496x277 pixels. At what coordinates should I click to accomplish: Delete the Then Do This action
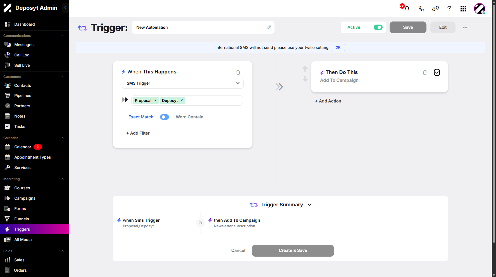[425, 72]
